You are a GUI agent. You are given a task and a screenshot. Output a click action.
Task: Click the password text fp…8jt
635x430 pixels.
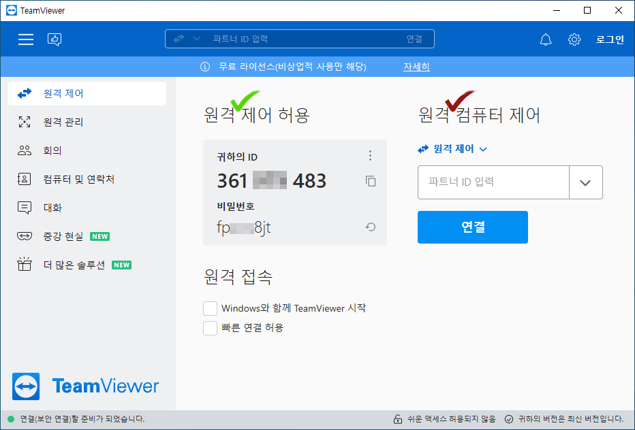pyautogui.click(x=244, y=228)
